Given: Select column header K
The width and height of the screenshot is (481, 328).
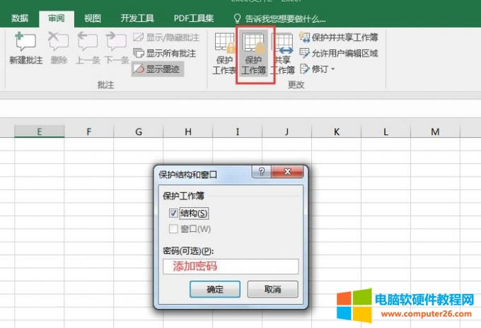Looking at the screenshot, I should tap(336, 131).
